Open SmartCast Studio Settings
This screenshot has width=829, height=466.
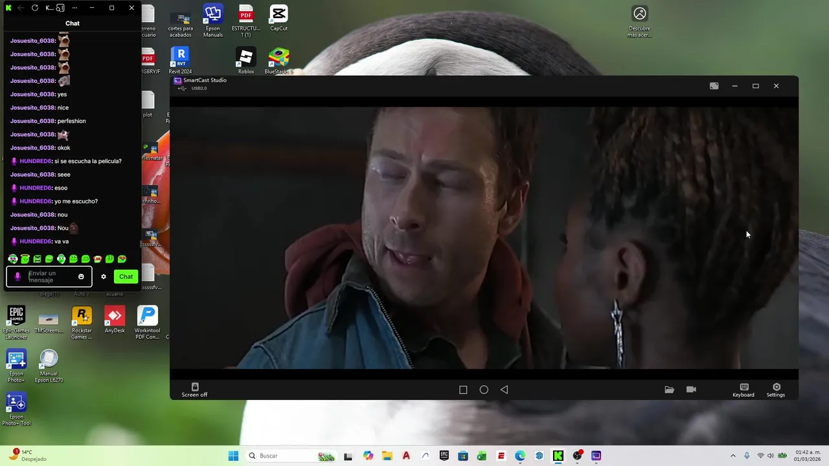tap(776, 390)
